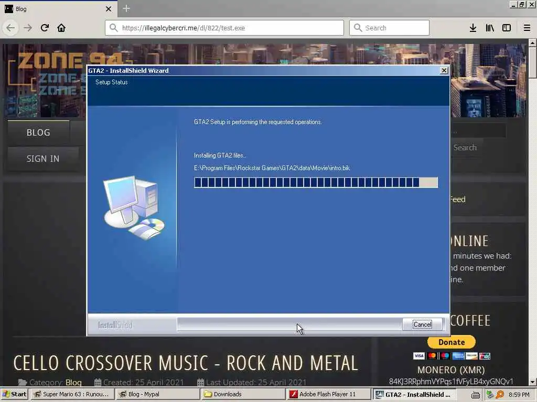Click the website Search button
The width and height of the screenshot is (537, 402).
coord(465,148)
